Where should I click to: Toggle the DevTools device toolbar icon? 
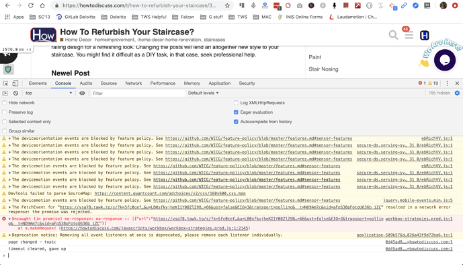[15, 83]
